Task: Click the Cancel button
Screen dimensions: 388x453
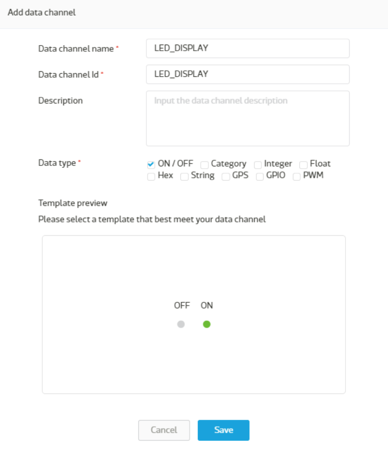Action: click(164, 430)
